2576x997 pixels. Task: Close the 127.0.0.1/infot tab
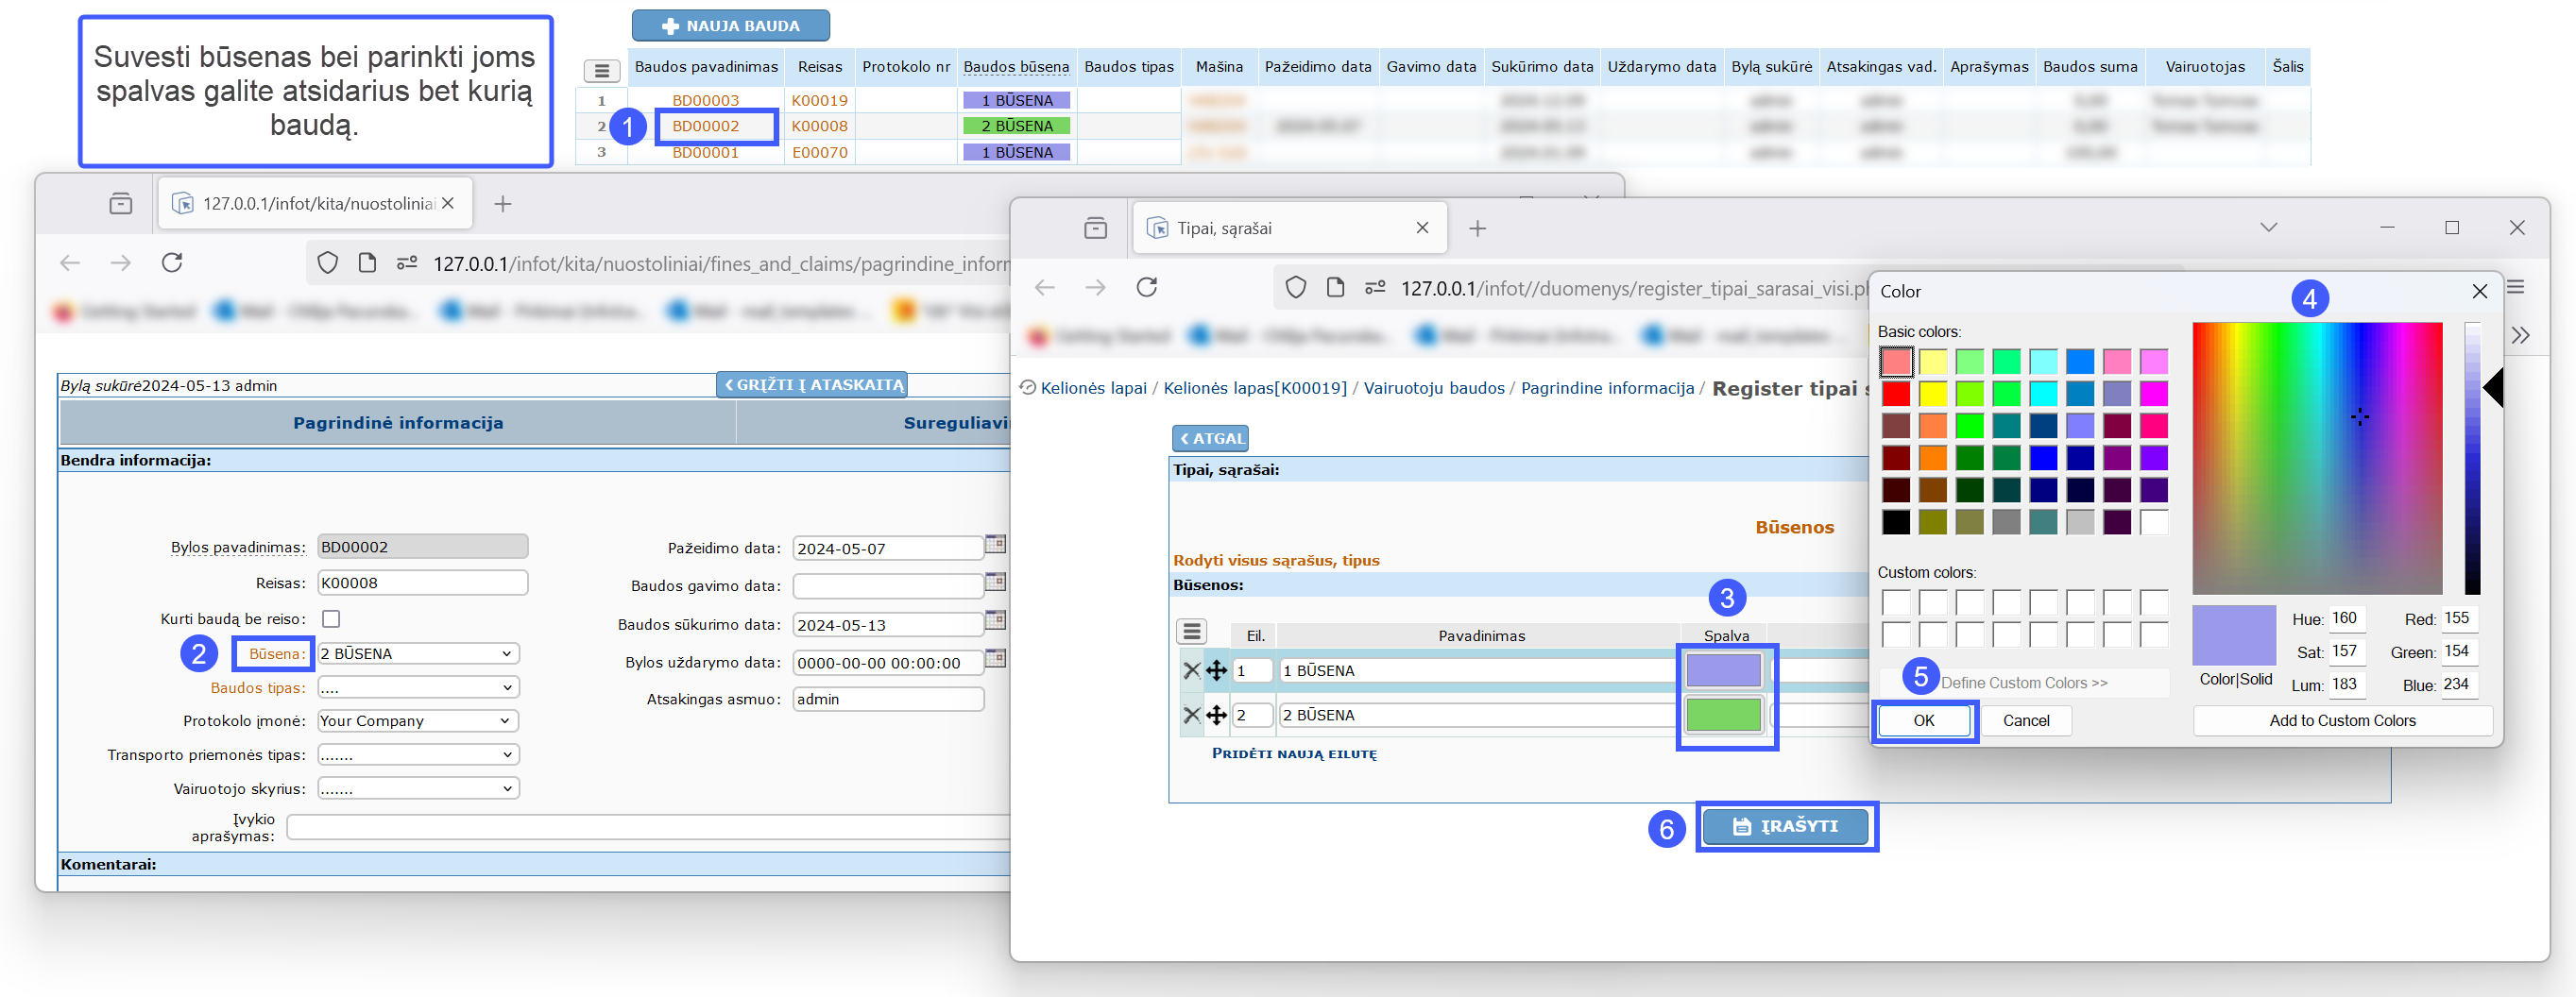click(x=448, y=203)
